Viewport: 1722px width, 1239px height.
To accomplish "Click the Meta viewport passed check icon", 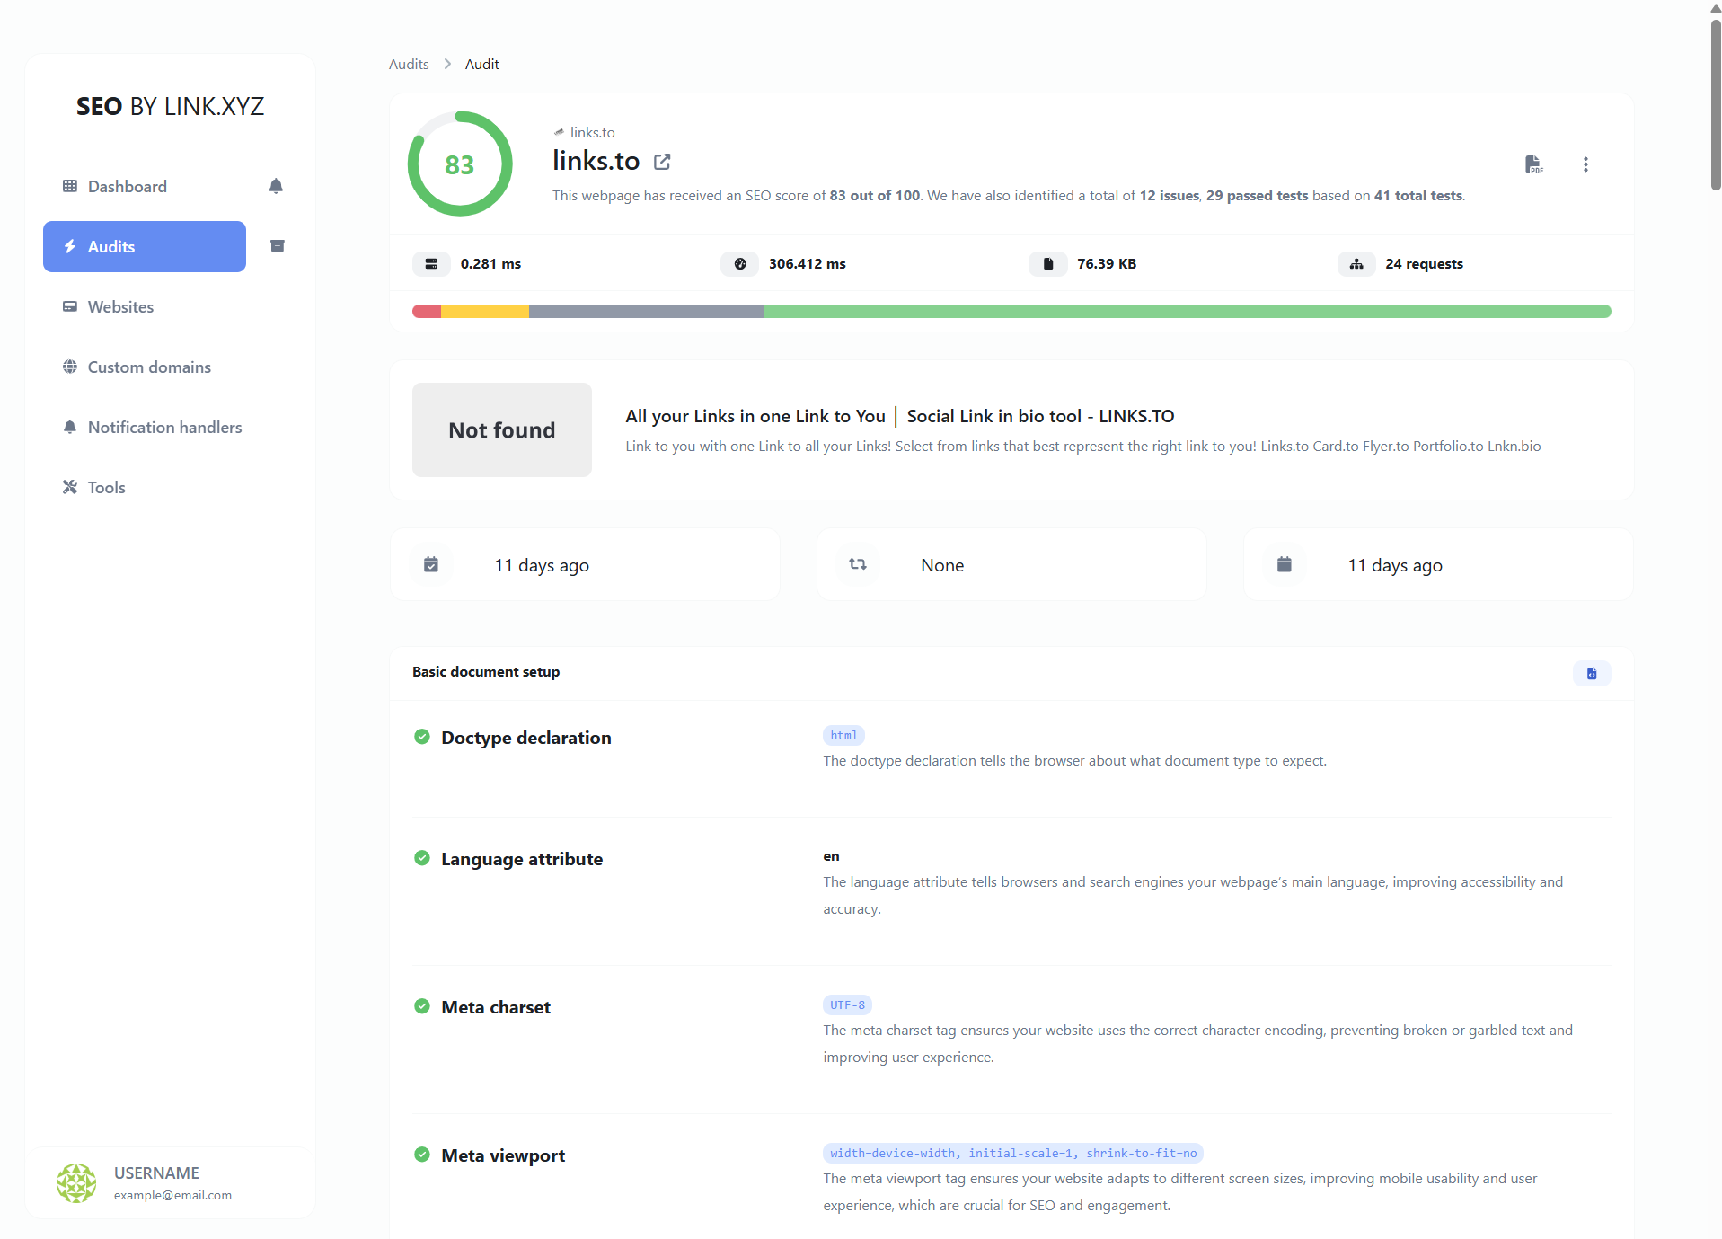I will (422, 1155).
